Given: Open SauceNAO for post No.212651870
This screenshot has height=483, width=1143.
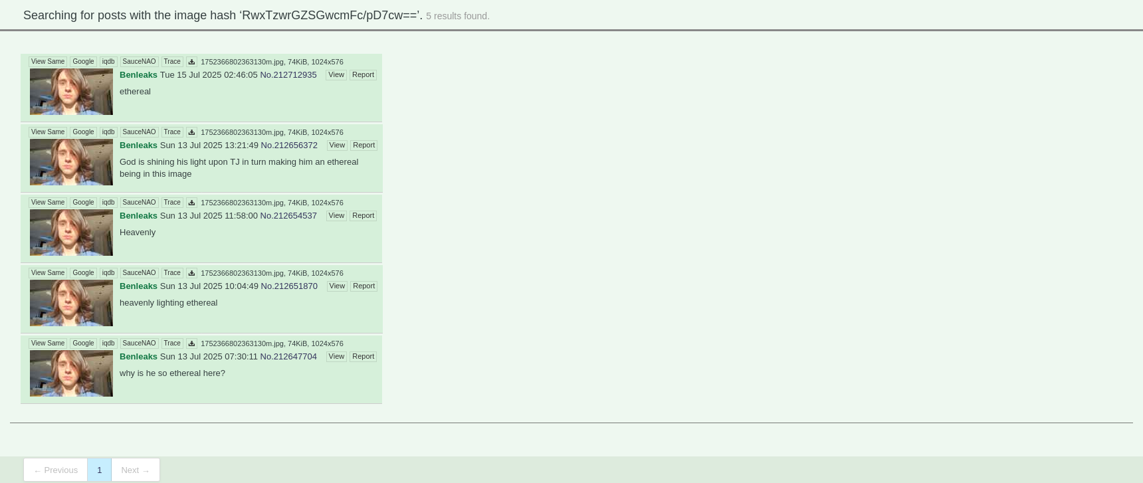Looking at the screenshot, I should tap(139, 273).
